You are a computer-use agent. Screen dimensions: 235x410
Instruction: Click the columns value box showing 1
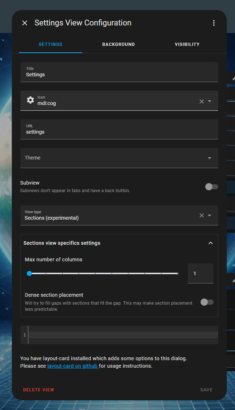(x=200, y=273)
